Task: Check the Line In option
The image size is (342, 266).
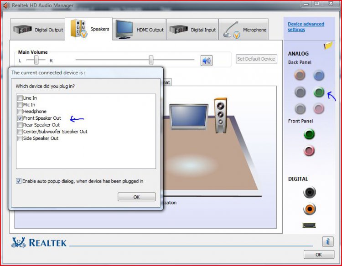Action: (20, 98)
